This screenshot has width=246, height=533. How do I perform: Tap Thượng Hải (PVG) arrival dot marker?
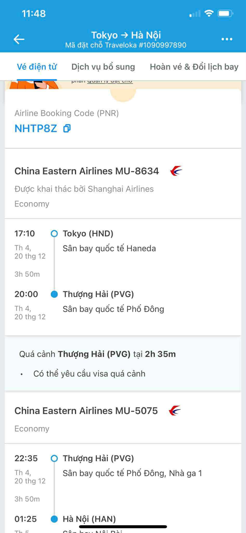54,294
